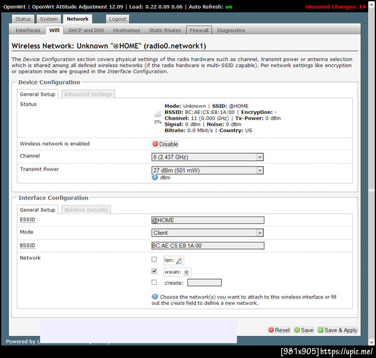Open the System main tab
The image size is (376, 358).
point(49,19)
